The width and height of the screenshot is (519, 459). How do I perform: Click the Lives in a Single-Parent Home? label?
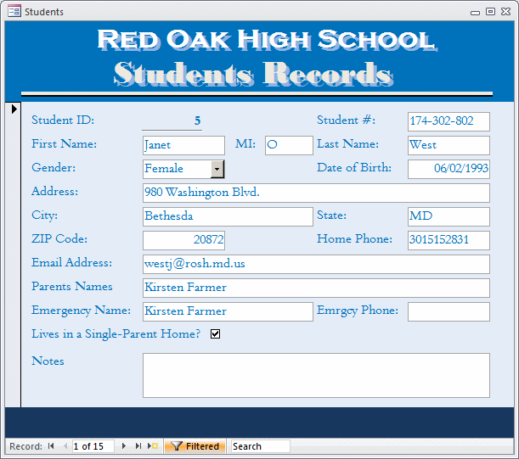(116, 334)
